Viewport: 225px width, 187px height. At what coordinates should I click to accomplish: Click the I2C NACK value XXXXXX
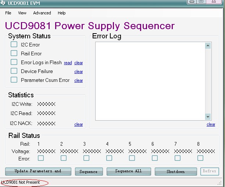pos(46,124)
